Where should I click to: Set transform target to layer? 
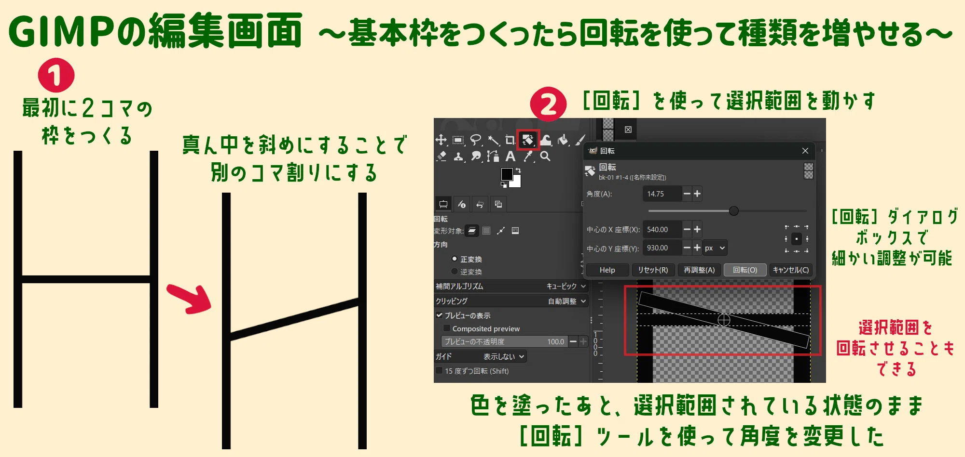pyautogui.click(x=472, y=231)
